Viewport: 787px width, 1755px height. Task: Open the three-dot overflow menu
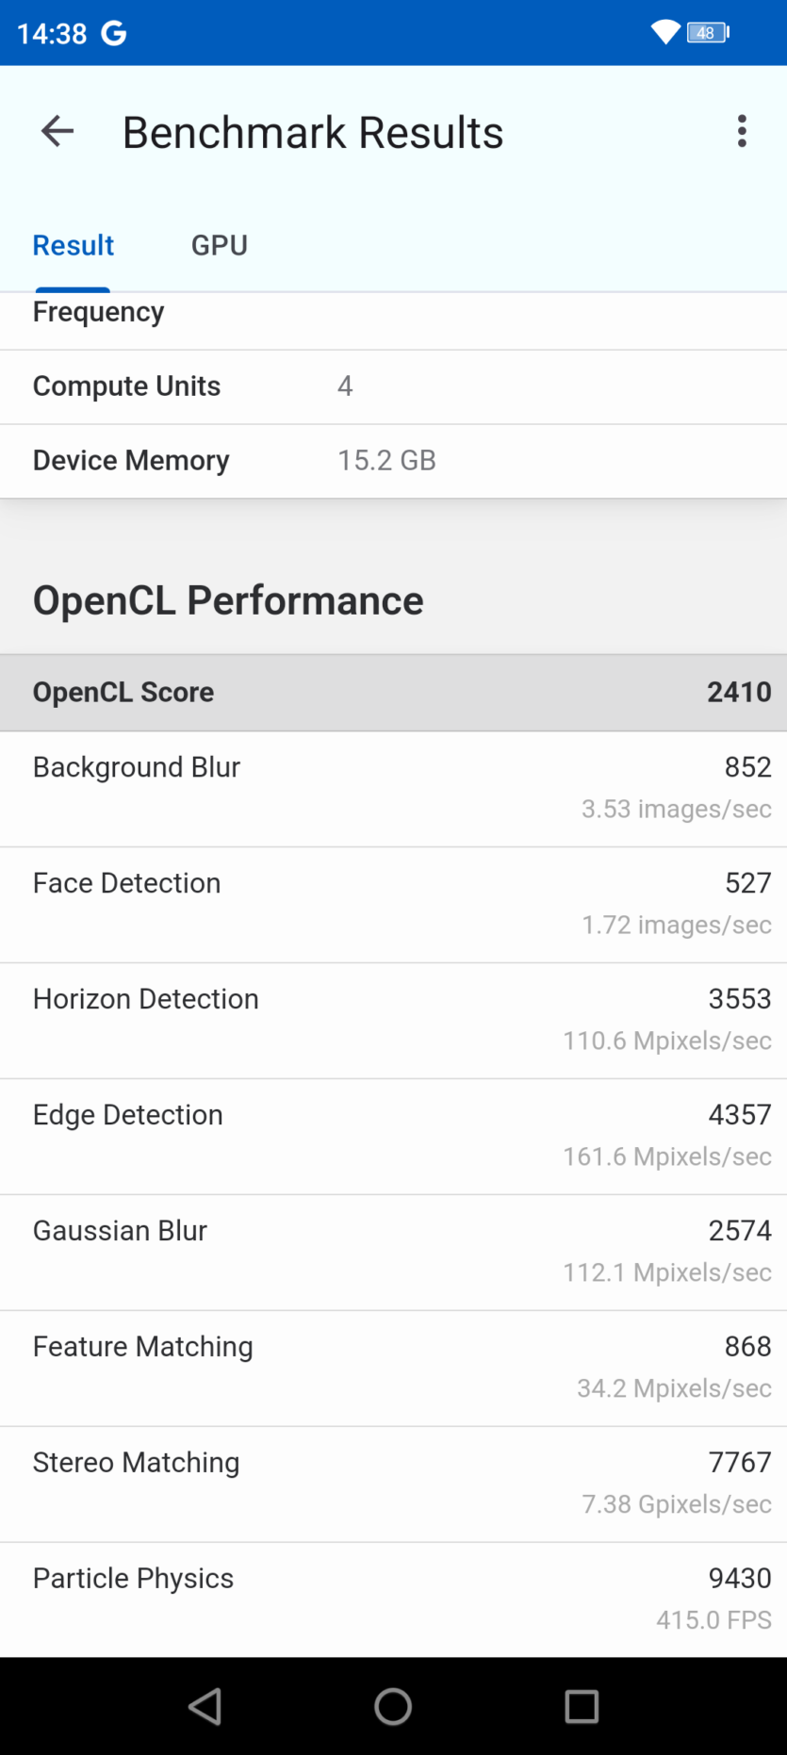point(742,131)
